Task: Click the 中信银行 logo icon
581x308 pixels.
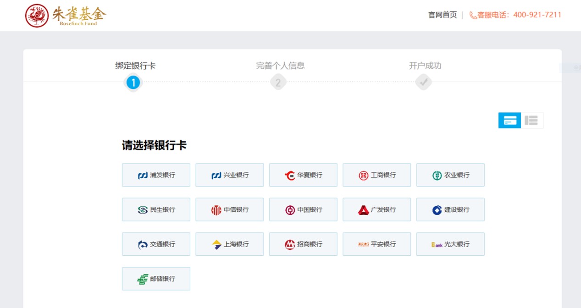Action: (216, 210)
